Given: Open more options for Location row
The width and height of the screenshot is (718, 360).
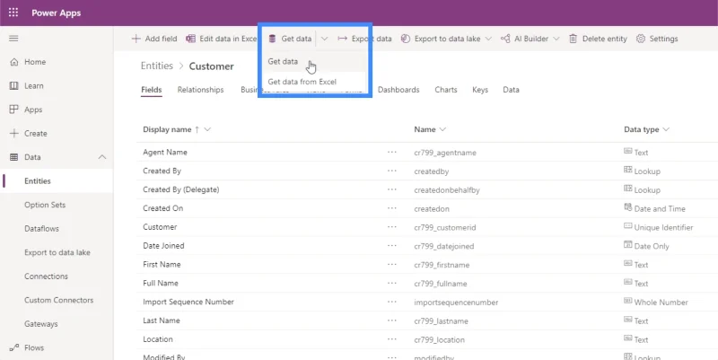Looking at the screenshot, I should 392,340.
